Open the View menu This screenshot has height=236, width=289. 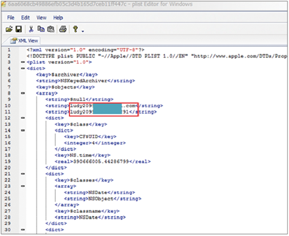(41, 17)
